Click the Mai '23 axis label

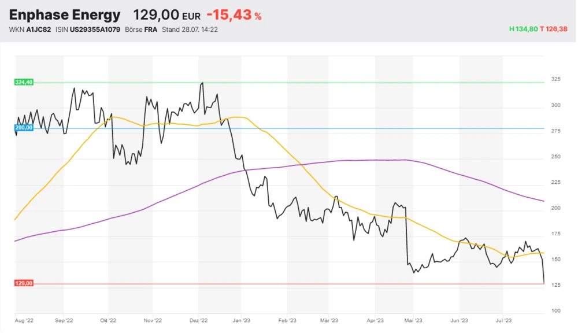(x=413, y=319)
